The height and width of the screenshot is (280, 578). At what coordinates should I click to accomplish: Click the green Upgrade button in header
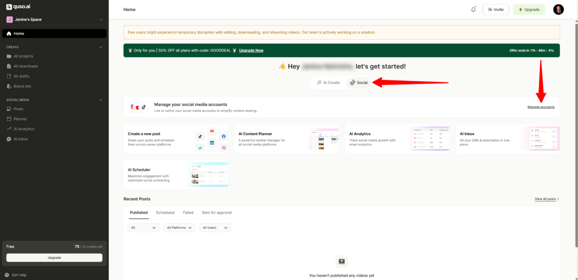529,9
